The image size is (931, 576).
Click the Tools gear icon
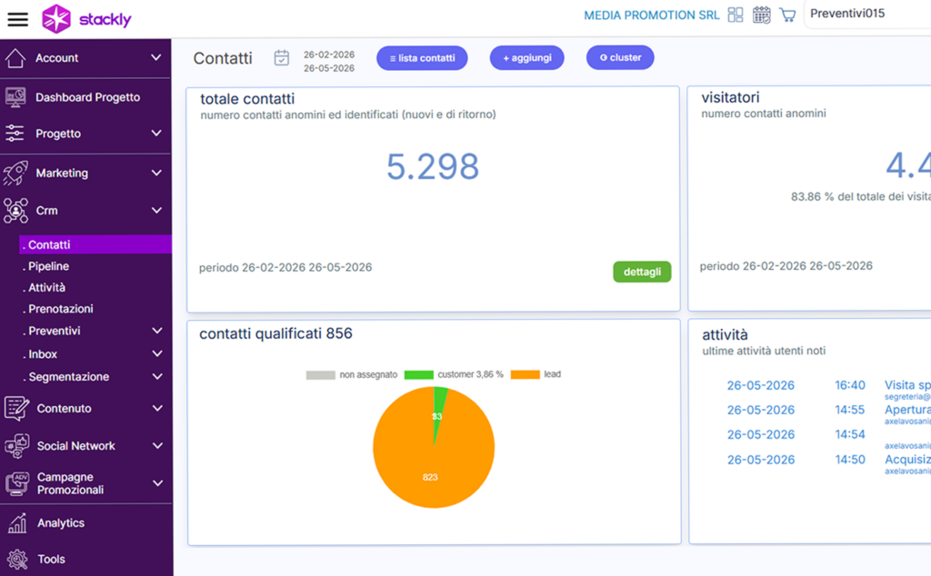(17, 560)
